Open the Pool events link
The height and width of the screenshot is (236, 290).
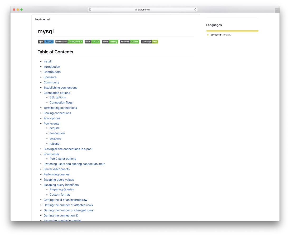tap(51, 124)
